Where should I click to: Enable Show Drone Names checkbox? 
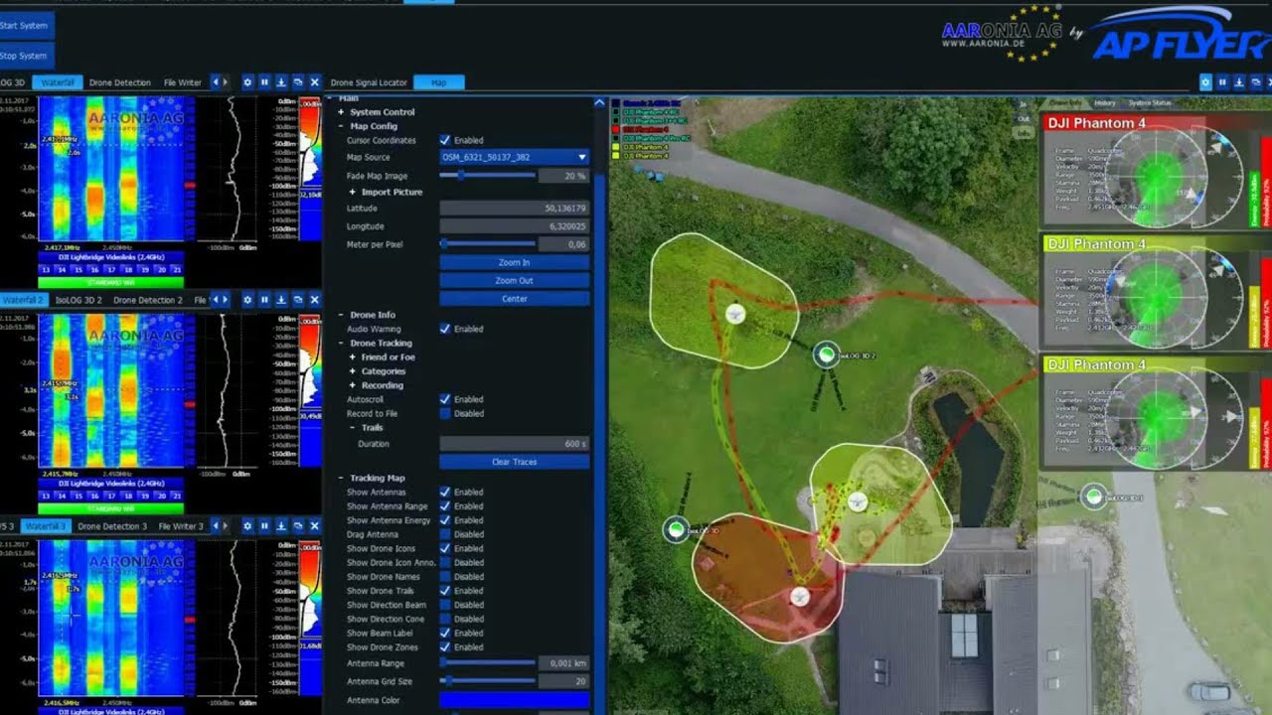pyautogui.click(x=445, y=576)
